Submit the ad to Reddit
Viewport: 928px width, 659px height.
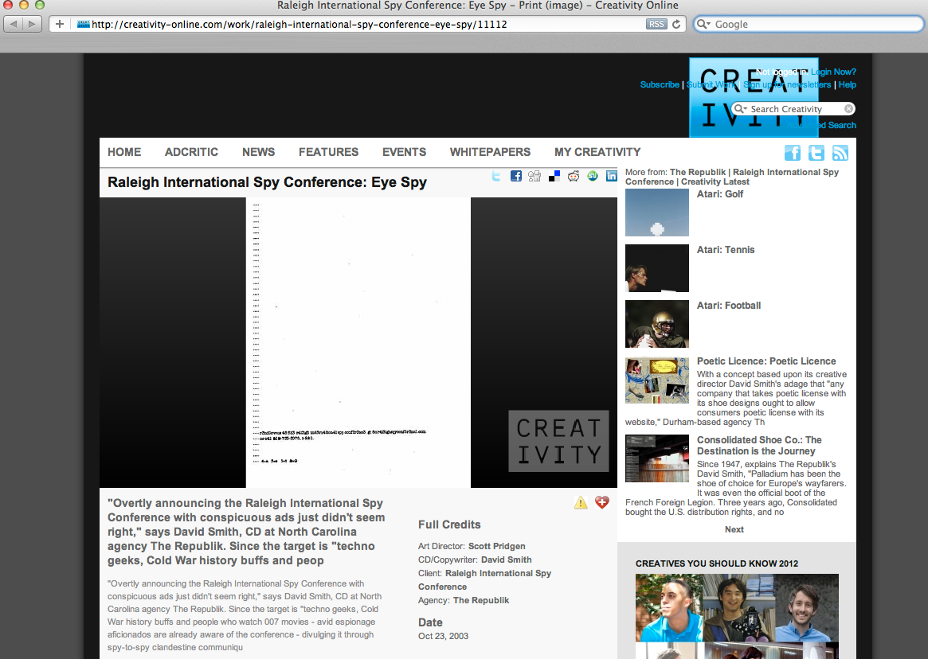[573, 176]
